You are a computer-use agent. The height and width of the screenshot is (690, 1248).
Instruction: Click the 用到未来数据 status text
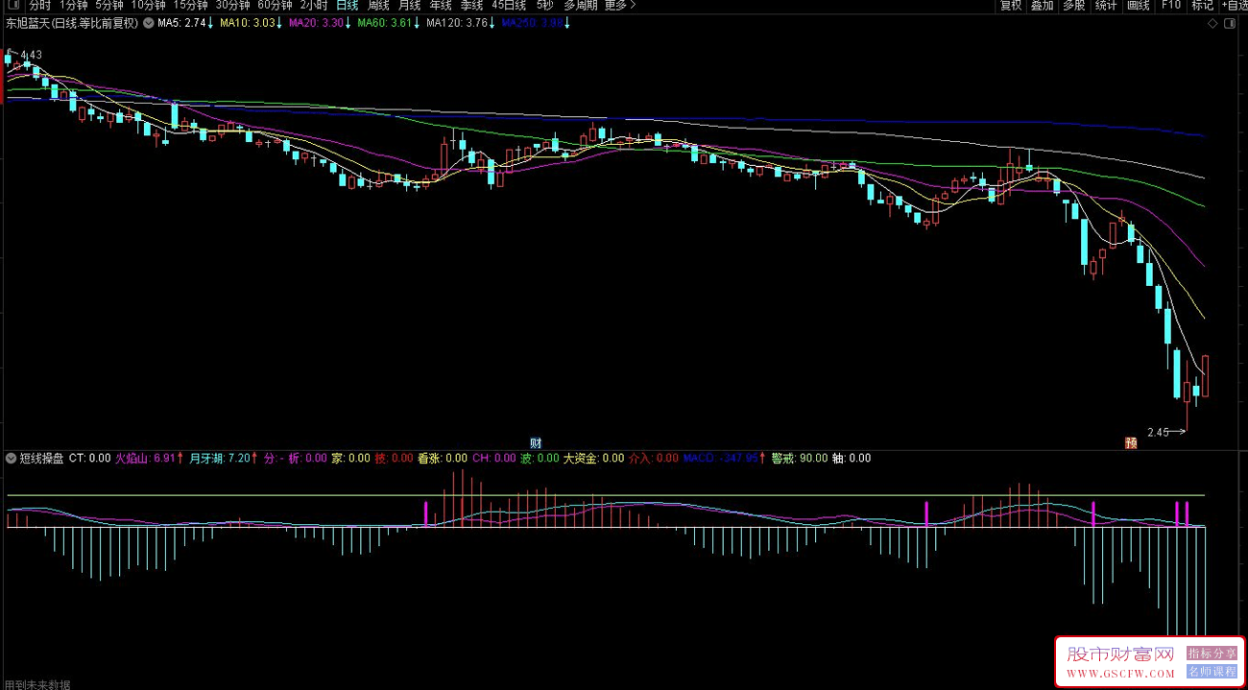(x=36, y=684)
